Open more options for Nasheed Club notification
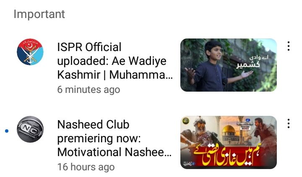This screenshot has height=177, width=302. (x=288, y=123)
